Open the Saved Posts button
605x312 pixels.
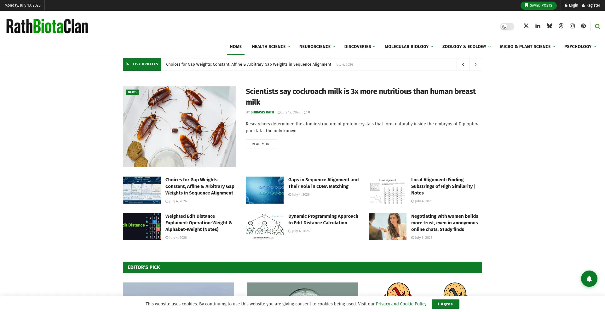coord(539,5)
